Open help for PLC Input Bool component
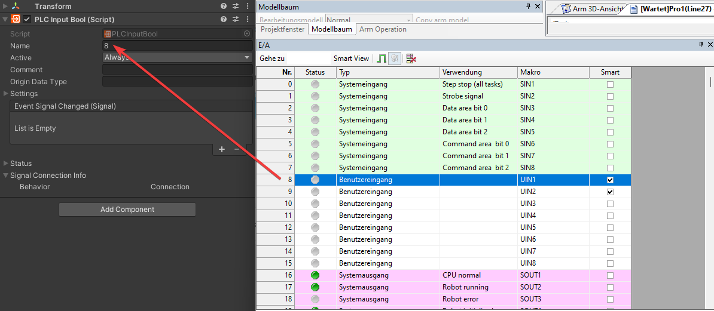Viewport: 714px width, 311px height. (x=224, y=19)
